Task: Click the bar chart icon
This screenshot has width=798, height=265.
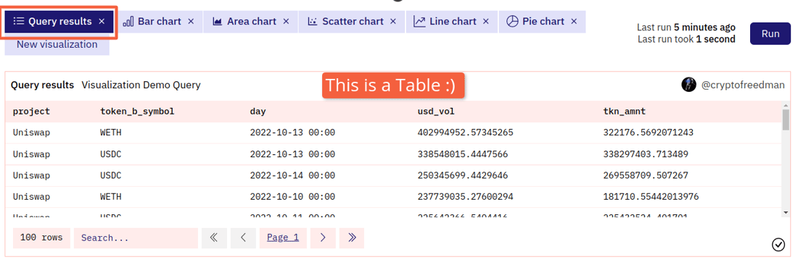Action: [128, 21]
